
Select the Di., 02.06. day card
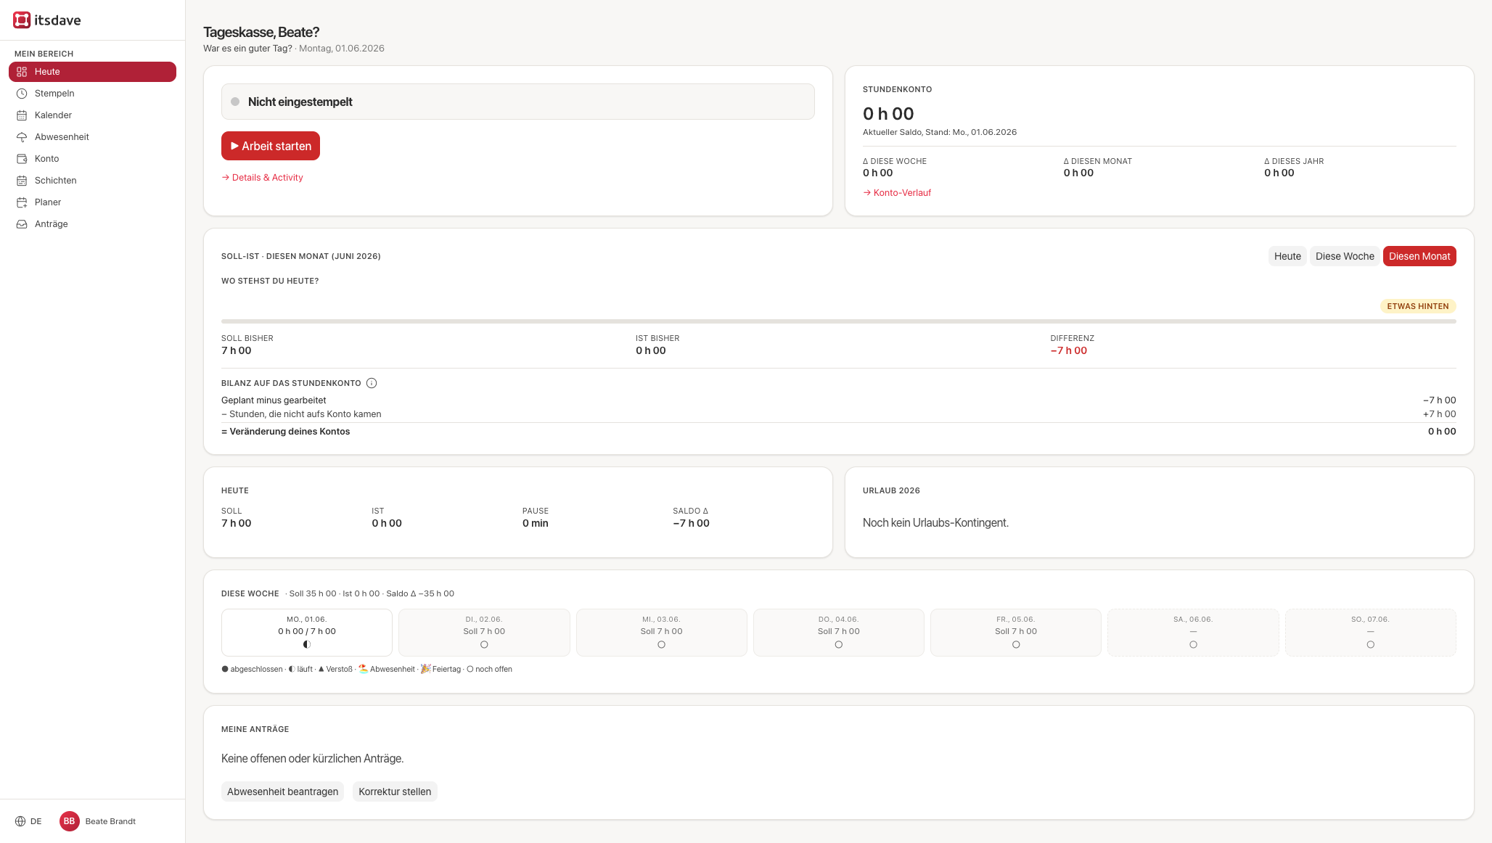(484, 633)
